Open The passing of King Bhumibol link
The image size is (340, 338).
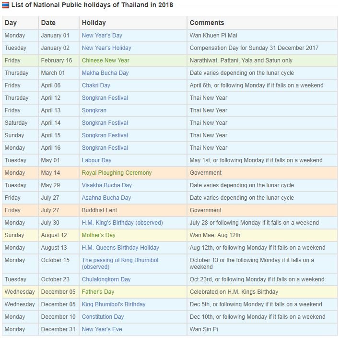point(120,260)
